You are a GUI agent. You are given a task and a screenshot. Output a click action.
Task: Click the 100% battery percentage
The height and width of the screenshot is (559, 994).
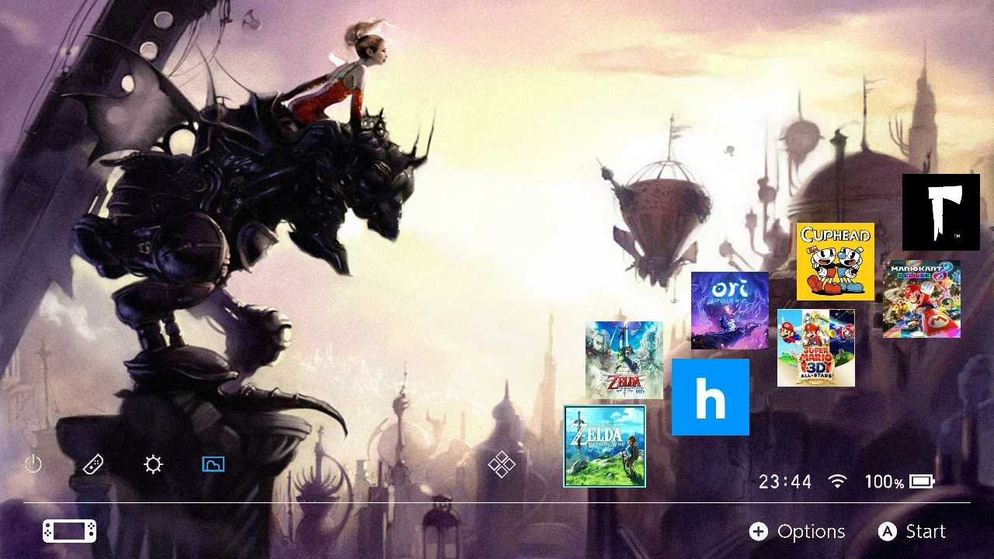pos(885,482)
